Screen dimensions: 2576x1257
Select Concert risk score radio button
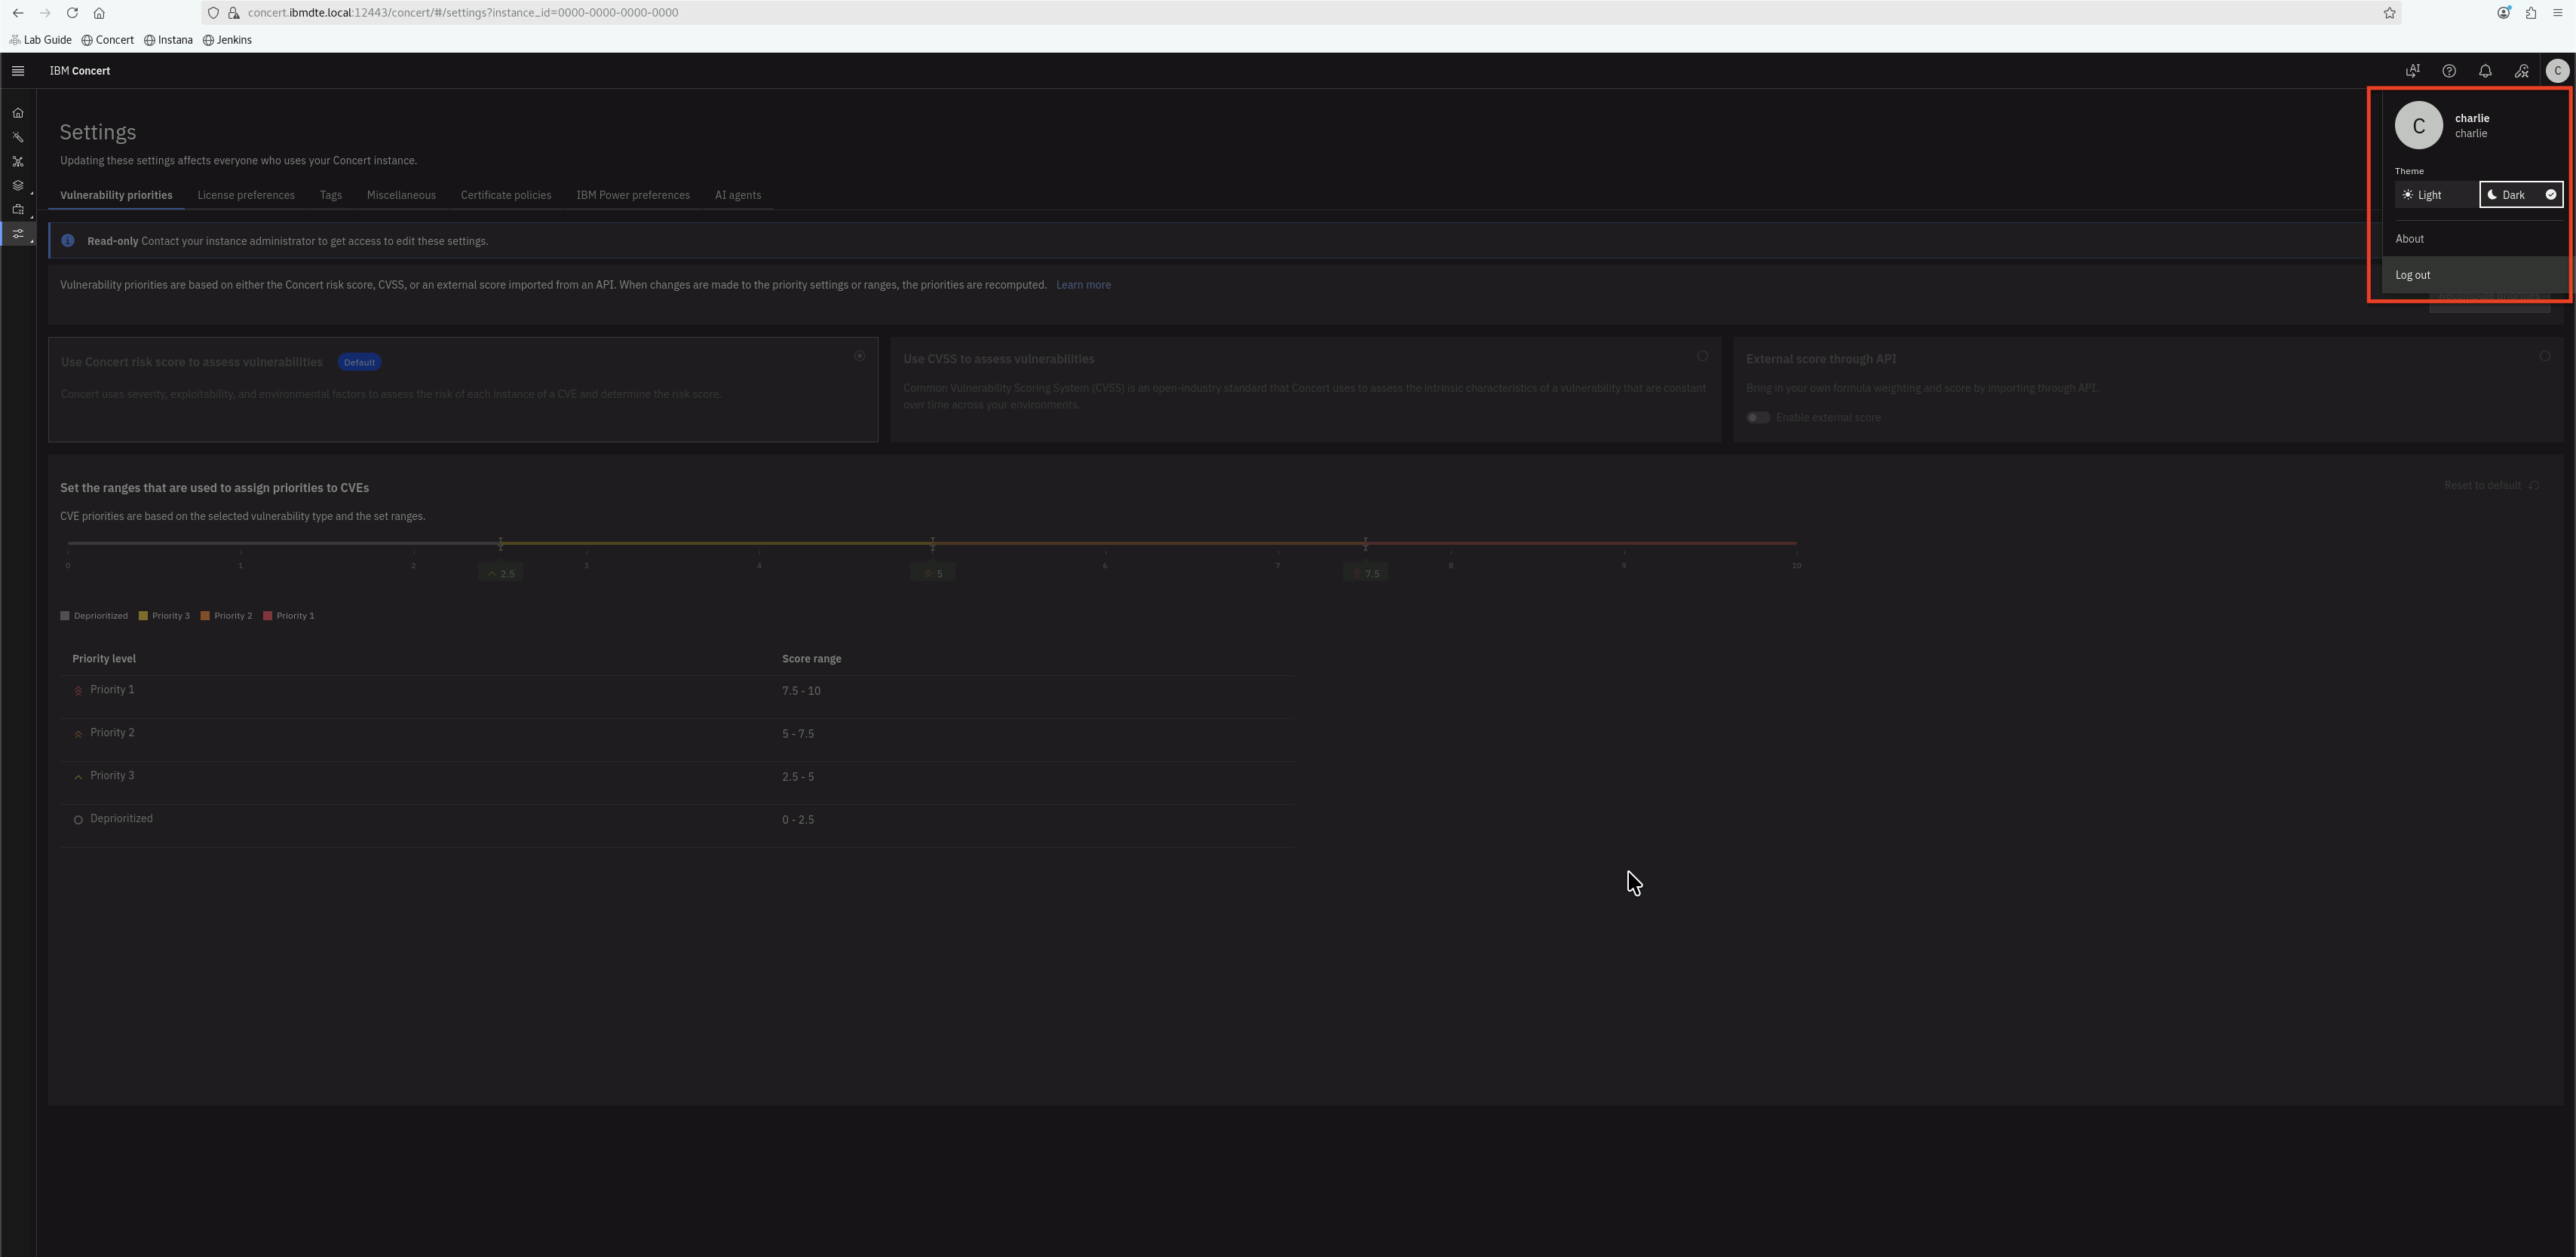[x=859, y=356]
